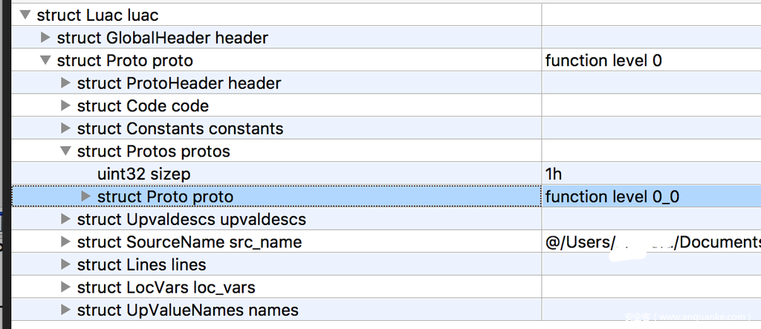This screenshot has height=329, width=761.
Task: Expand struct UpValueNames names arrow
Action: 66,310
